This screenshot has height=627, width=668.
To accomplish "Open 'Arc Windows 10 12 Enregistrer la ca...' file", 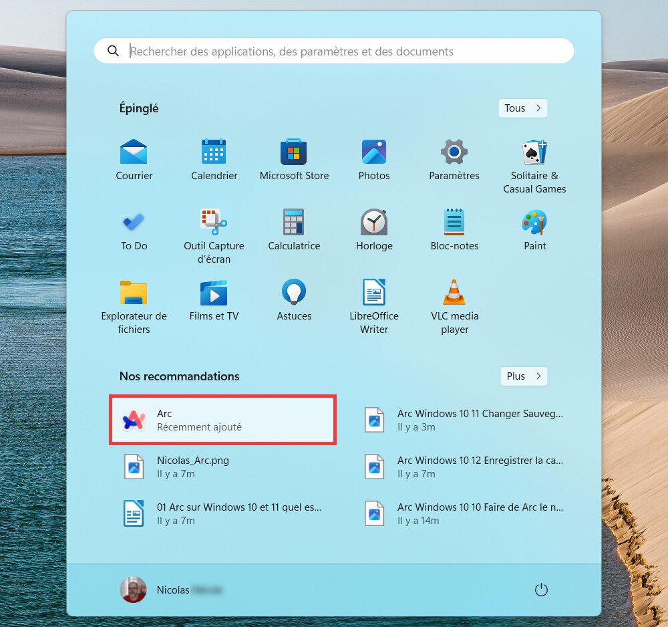I will click(x=464, y=467).
